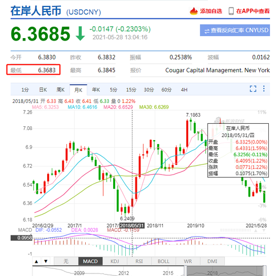Image resolution: width=279 pixels, height=276 pixels.
Task: Open the three-dots chart options menu
Action: point(264,89)
